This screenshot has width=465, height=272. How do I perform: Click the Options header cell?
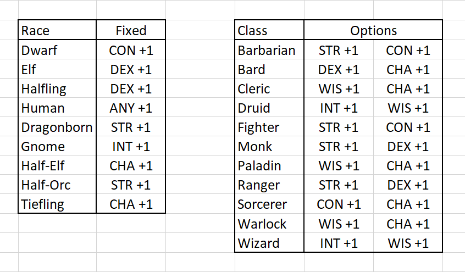373,31
